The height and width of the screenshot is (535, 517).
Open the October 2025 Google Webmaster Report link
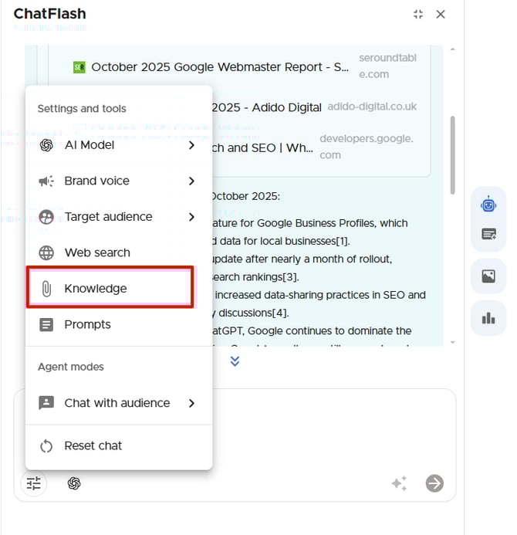[x=219, y=67]
